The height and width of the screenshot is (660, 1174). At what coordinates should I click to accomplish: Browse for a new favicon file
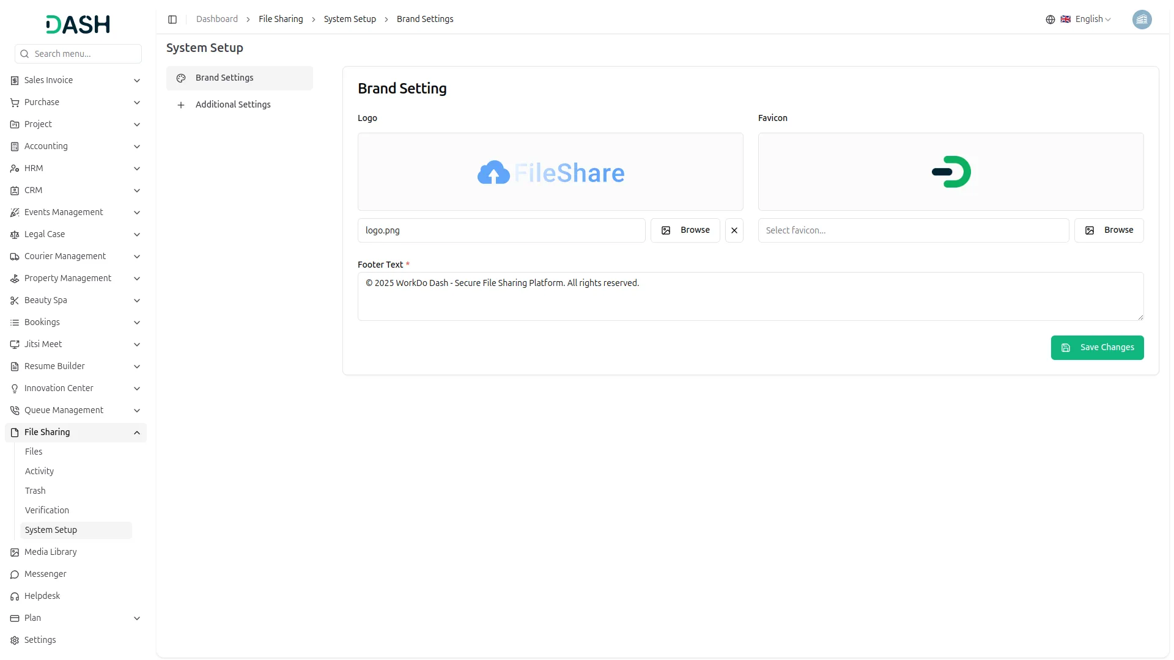[1110, 230]
